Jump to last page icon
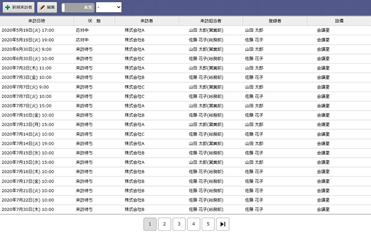The image size is (371, 247). pyautogui.click(x=223, y=224)
